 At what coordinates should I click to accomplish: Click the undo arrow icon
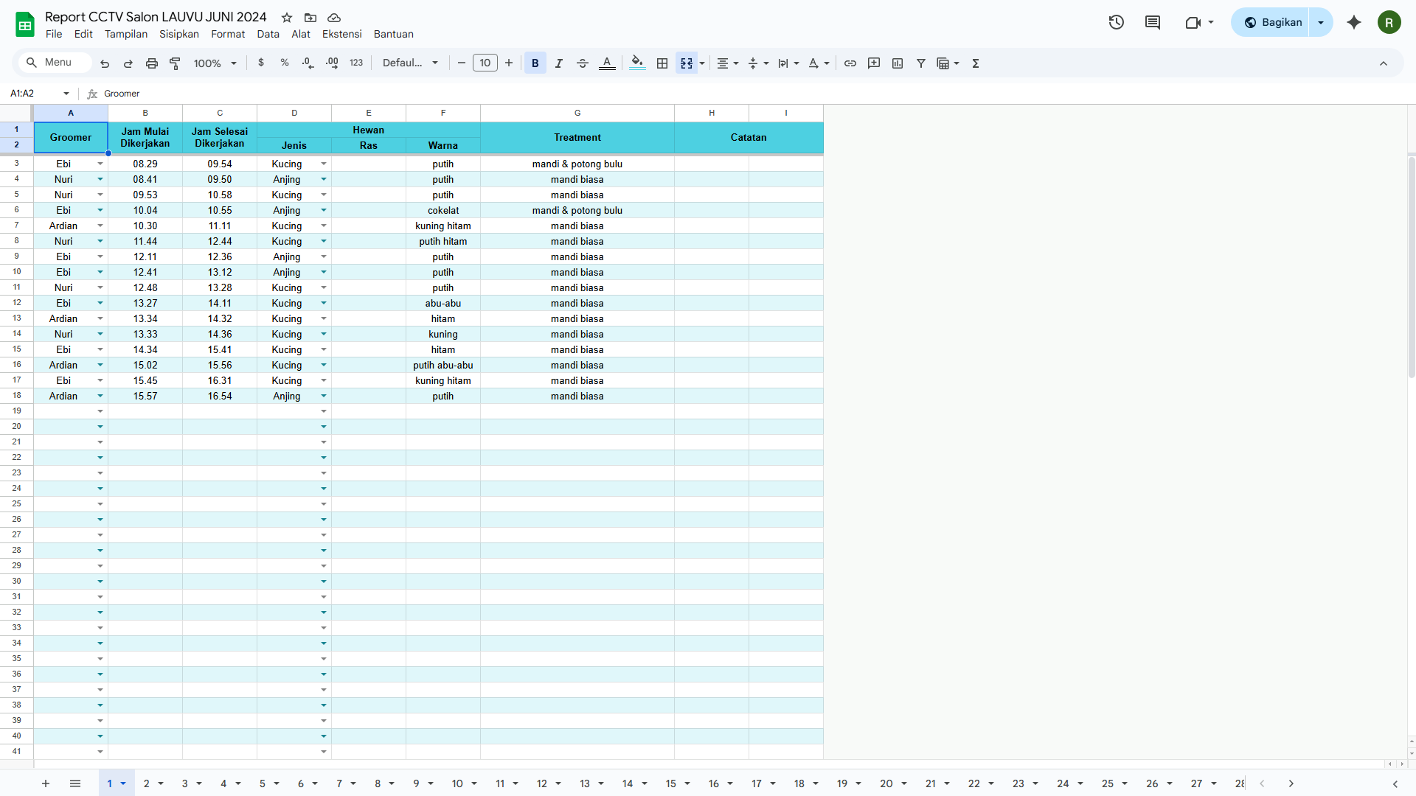(x=105, y=63)
